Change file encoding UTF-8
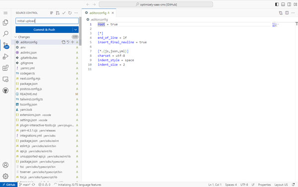The width and height of the screenshot is (298, 187). pyautogui.click(x=244, y=185)
